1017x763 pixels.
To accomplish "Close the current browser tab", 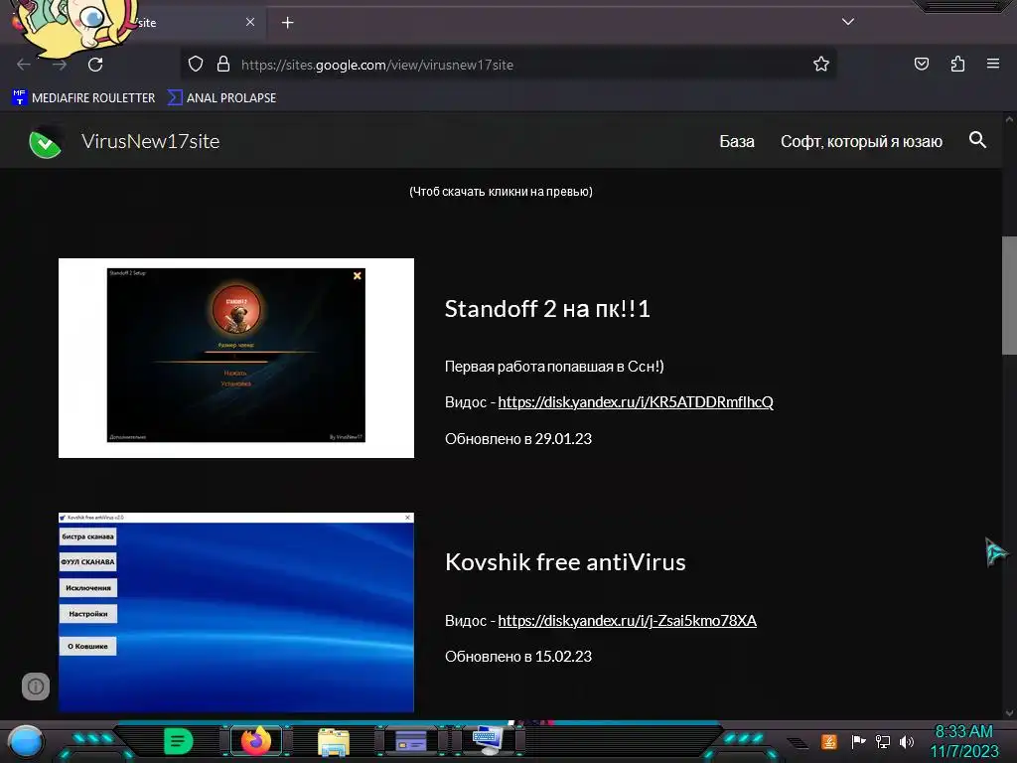I will (250, 22).
